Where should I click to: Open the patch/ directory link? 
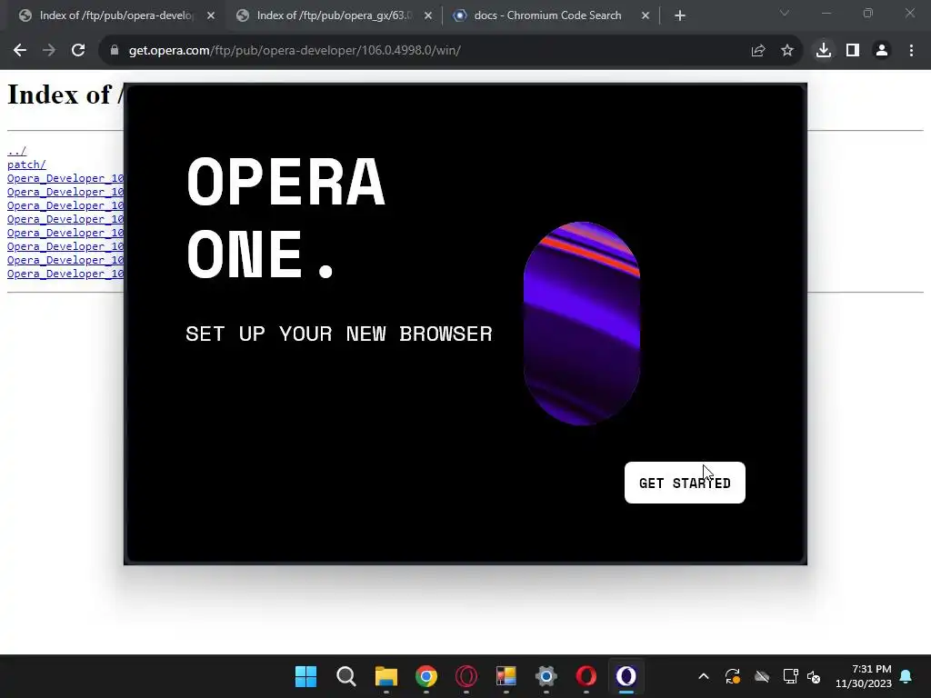[x=26, y=165]
